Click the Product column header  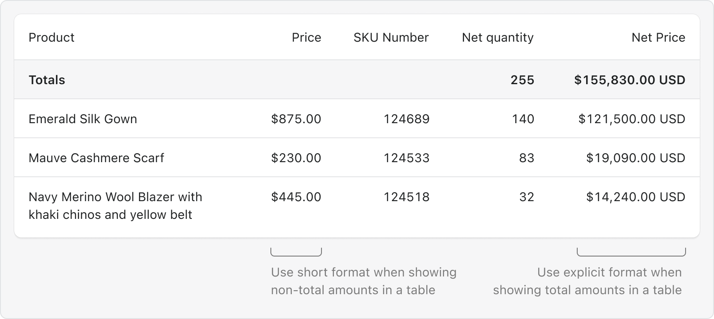tap(52, 37)
